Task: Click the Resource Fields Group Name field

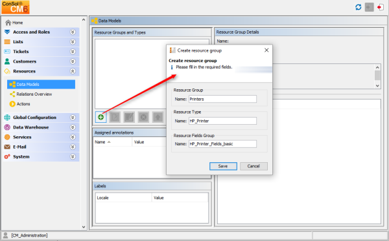Action: point(222,144)
